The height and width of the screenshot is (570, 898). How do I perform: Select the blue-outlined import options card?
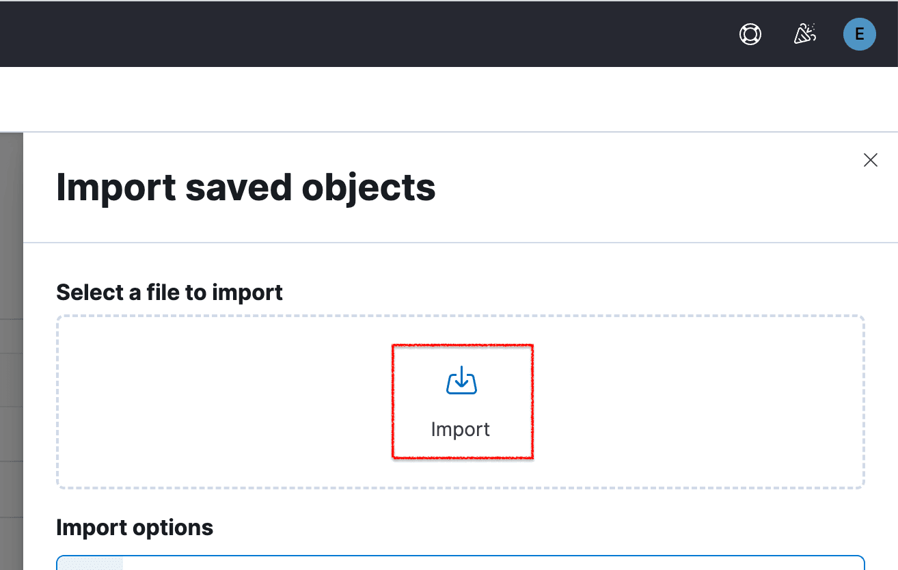(478, 563)
